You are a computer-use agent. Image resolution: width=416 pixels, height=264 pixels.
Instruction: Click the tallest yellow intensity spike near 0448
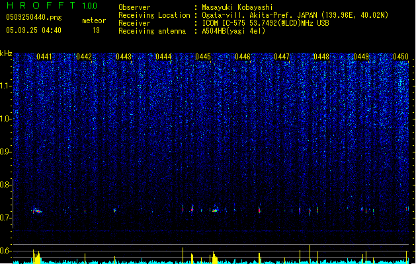coord(310,254)
